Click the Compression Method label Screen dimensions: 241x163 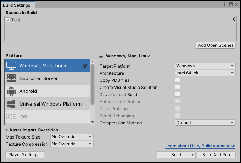[x=120, y=123]
